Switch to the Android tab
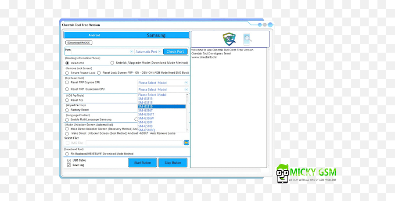The image size is (395, 201). [94, 35]
